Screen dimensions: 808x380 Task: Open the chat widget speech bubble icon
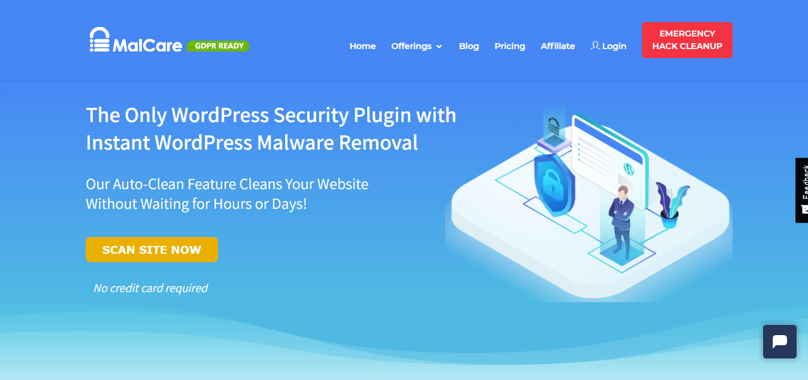tap(779, 342)
